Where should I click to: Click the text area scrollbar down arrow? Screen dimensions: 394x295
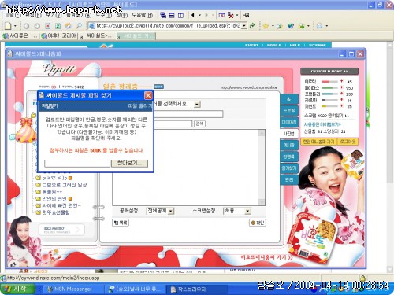pyautogui.click(x=262, y=202)
